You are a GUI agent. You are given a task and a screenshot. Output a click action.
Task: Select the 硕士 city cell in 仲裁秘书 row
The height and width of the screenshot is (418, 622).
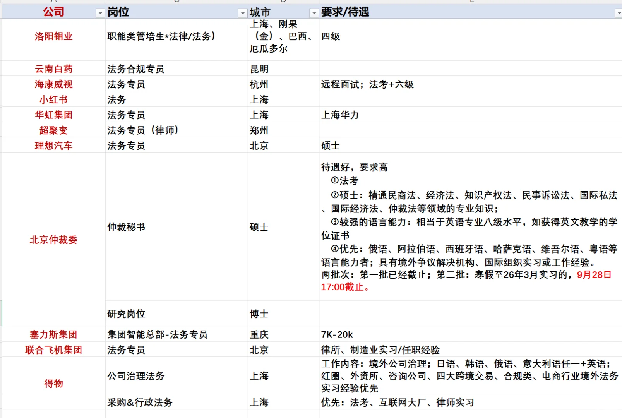pos(283,227)
